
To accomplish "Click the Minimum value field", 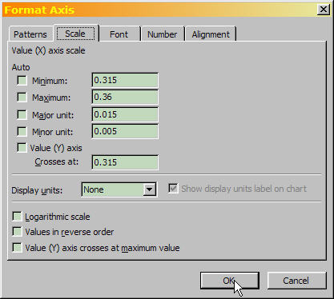I will (x=125, y=80).
